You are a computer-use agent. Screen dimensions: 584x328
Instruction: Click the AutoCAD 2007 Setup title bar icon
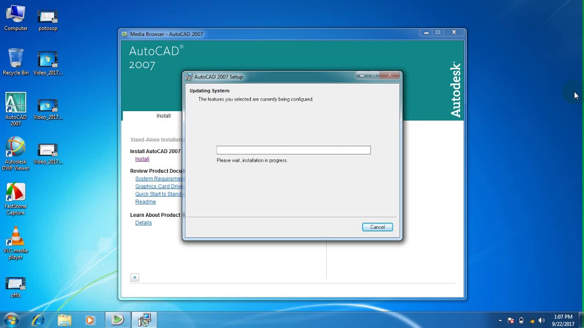click(x=189, y=77)
